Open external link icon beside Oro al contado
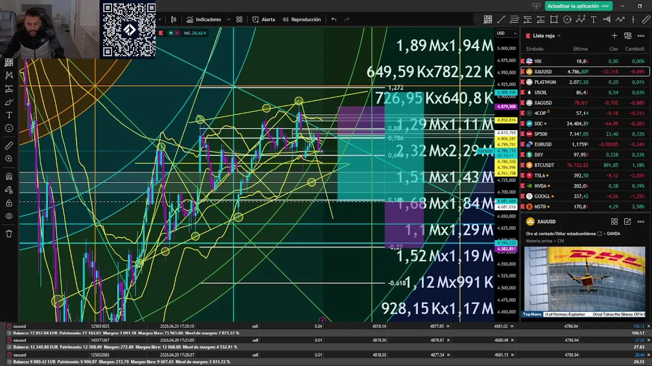The height and width of the screenshot is (366, 652). point(600,234)
